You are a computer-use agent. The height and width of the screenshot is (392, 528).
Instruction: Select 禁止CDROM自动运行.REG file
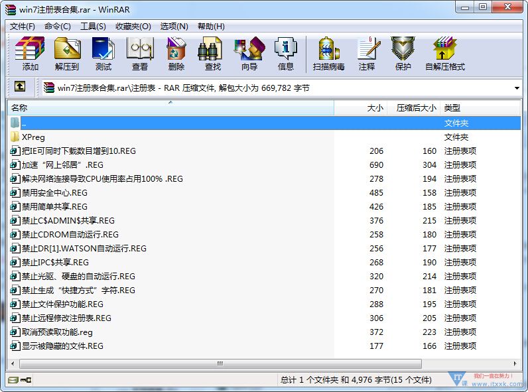(x=70, y=234)
